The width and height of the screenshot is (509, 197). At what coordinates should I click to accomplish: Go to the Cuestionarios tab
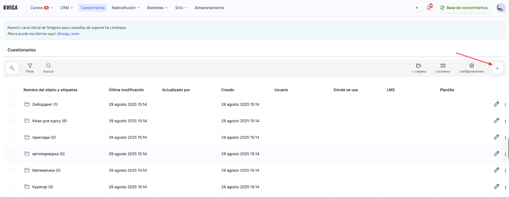tap(93, 8)
